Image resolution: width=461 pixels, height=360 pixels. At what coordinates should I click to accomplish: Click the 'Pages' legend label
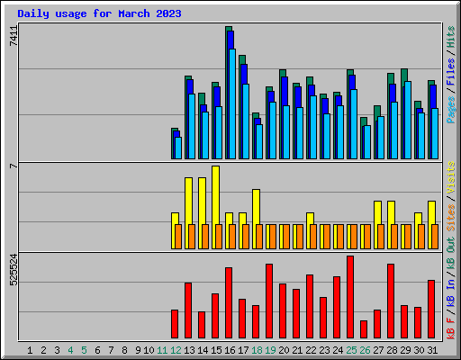(450, 110)
